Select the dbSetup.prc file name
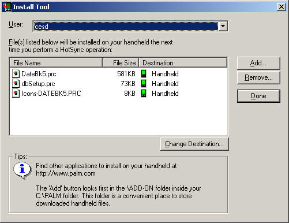The height and width of the screenshot is (223, 289). click(38, 84)
